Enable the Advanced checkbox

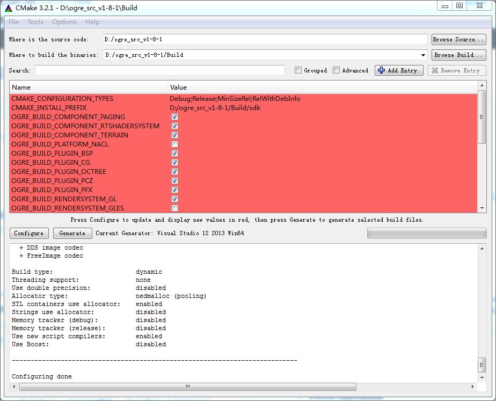click(x=336, y=70)
